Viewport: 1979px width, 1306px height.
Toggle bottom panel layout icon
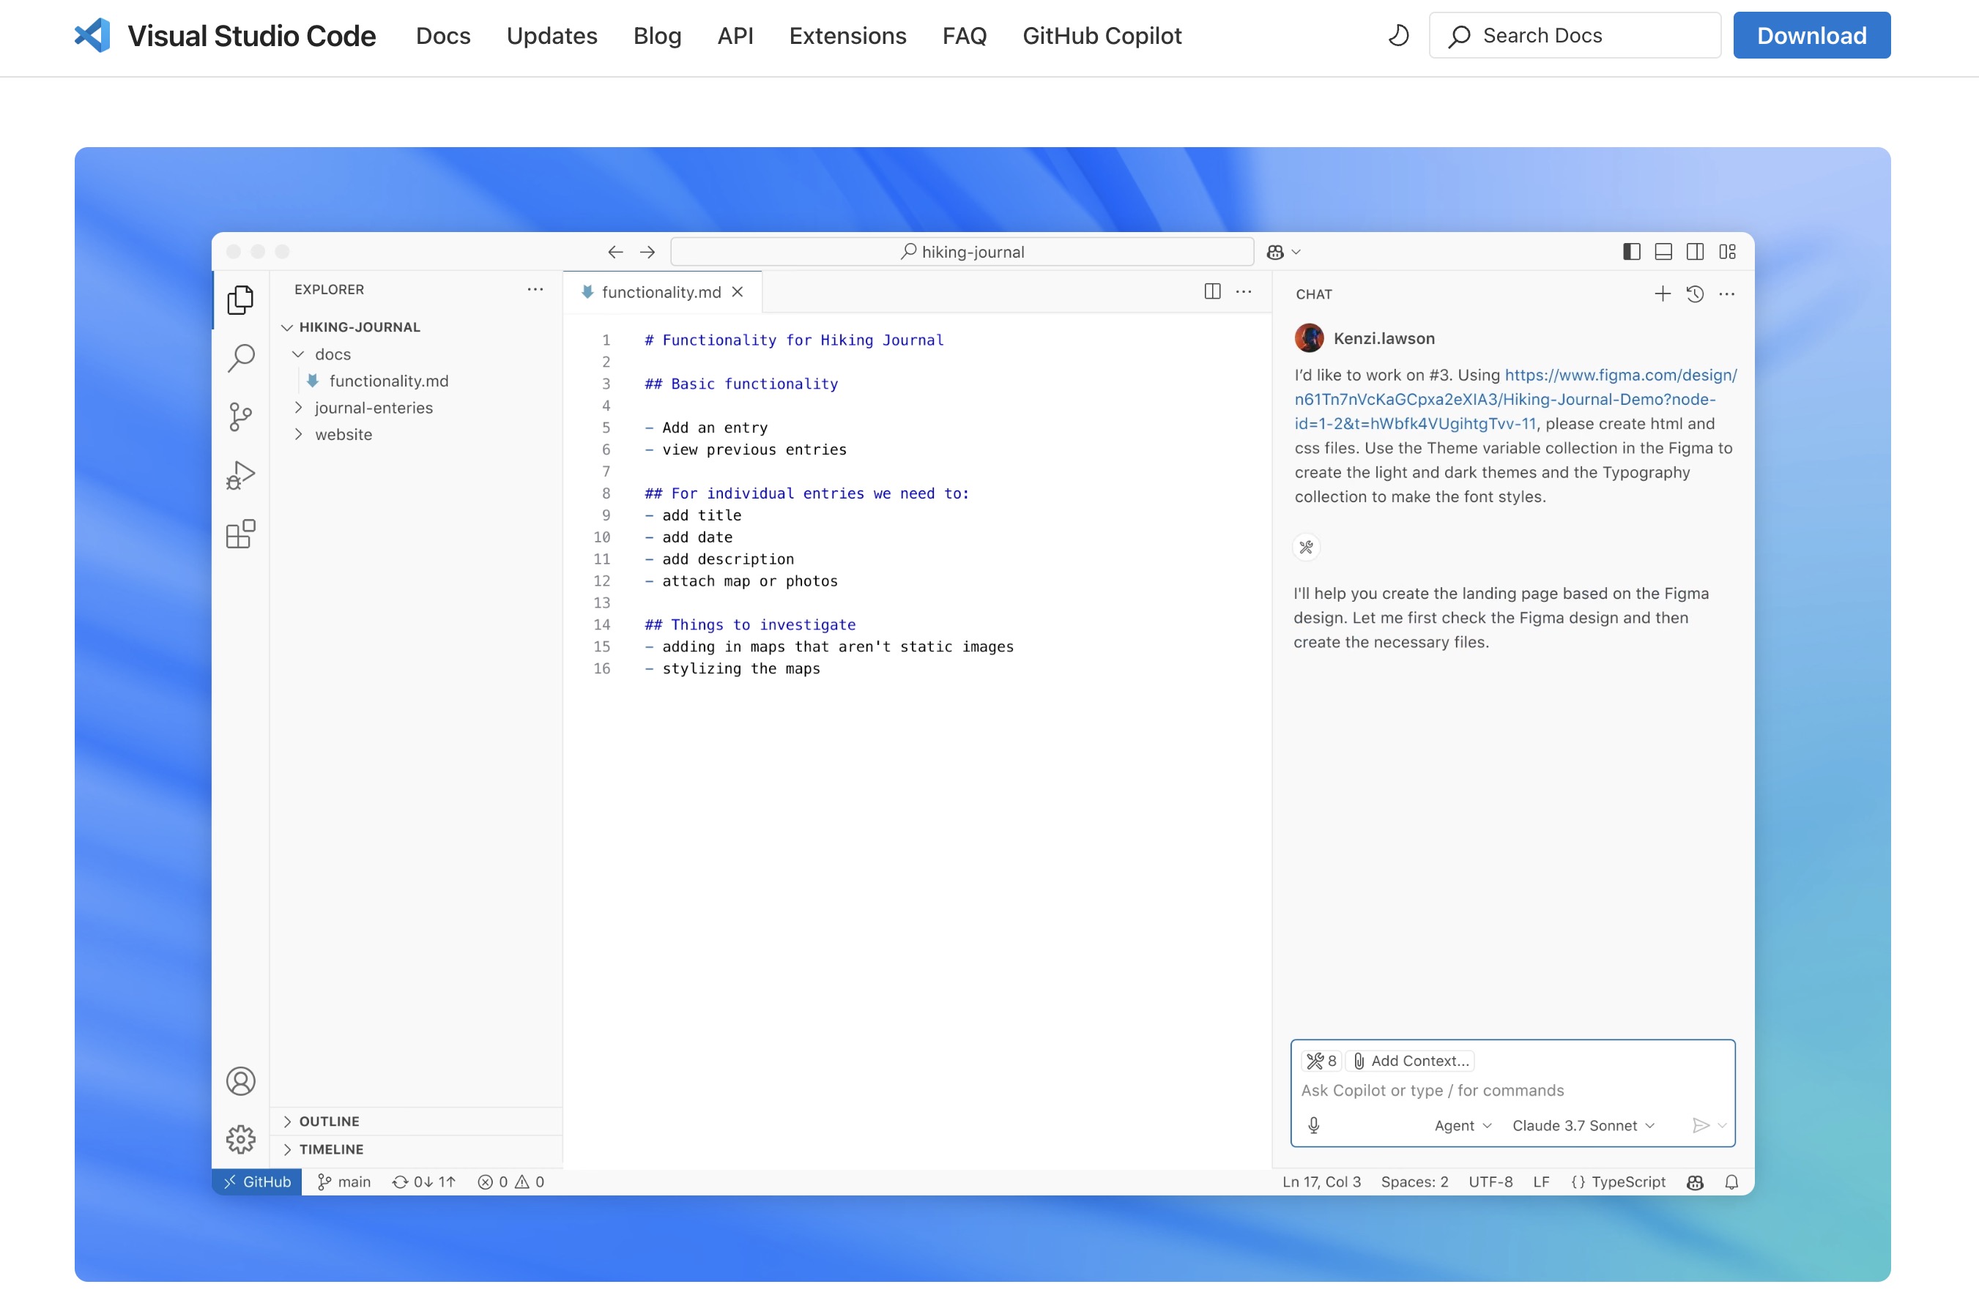1663,252
